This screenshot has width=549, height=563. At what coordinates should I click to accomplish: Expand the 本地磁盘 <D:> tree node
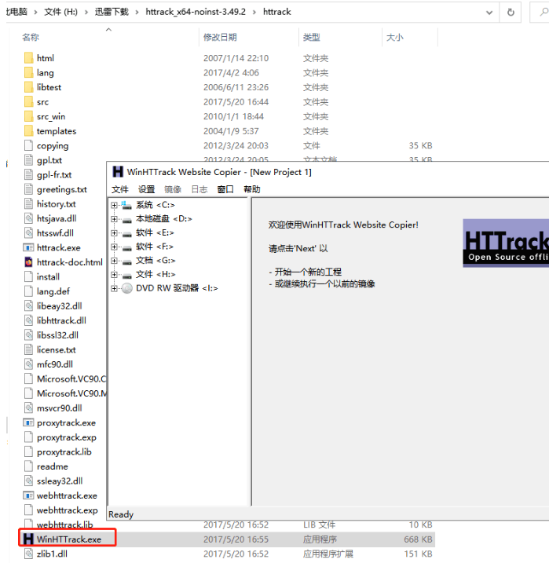click(x=115, y=219)
